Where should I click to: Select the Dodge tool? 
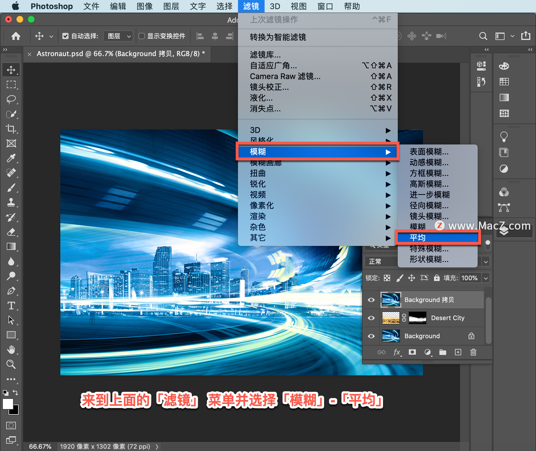pyautogui.click(x=11, y=276)
